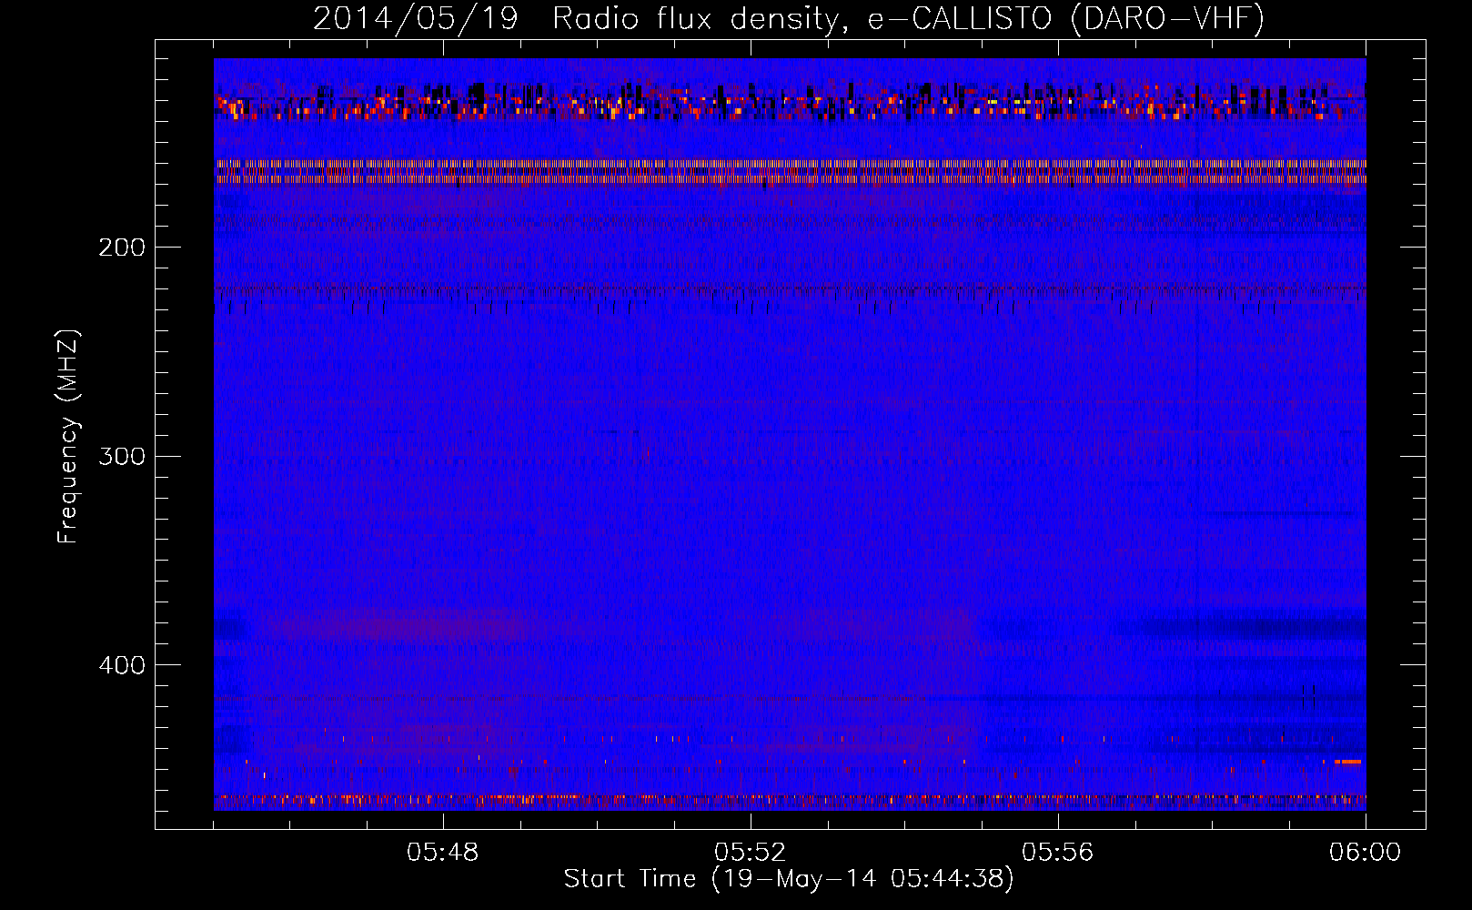Click the 05:48 time tick label

(x=443, y=853)
